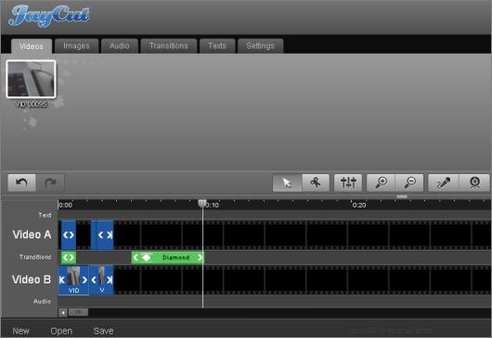492x338 pixels.
Task: Click the Open button
Action: pos(61,331)
